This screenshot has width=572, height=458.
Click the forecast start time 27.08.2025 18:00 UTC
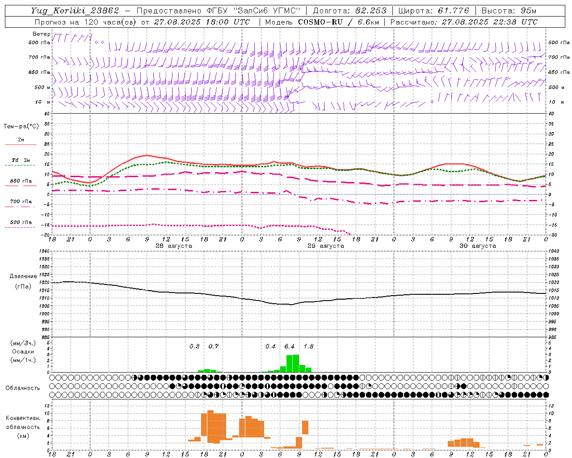[x=202, y=22]
